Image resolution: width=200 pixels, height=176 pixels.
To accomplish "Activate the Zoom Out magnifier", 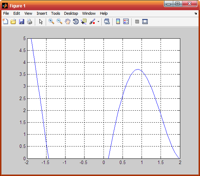I will click(60, 21).
